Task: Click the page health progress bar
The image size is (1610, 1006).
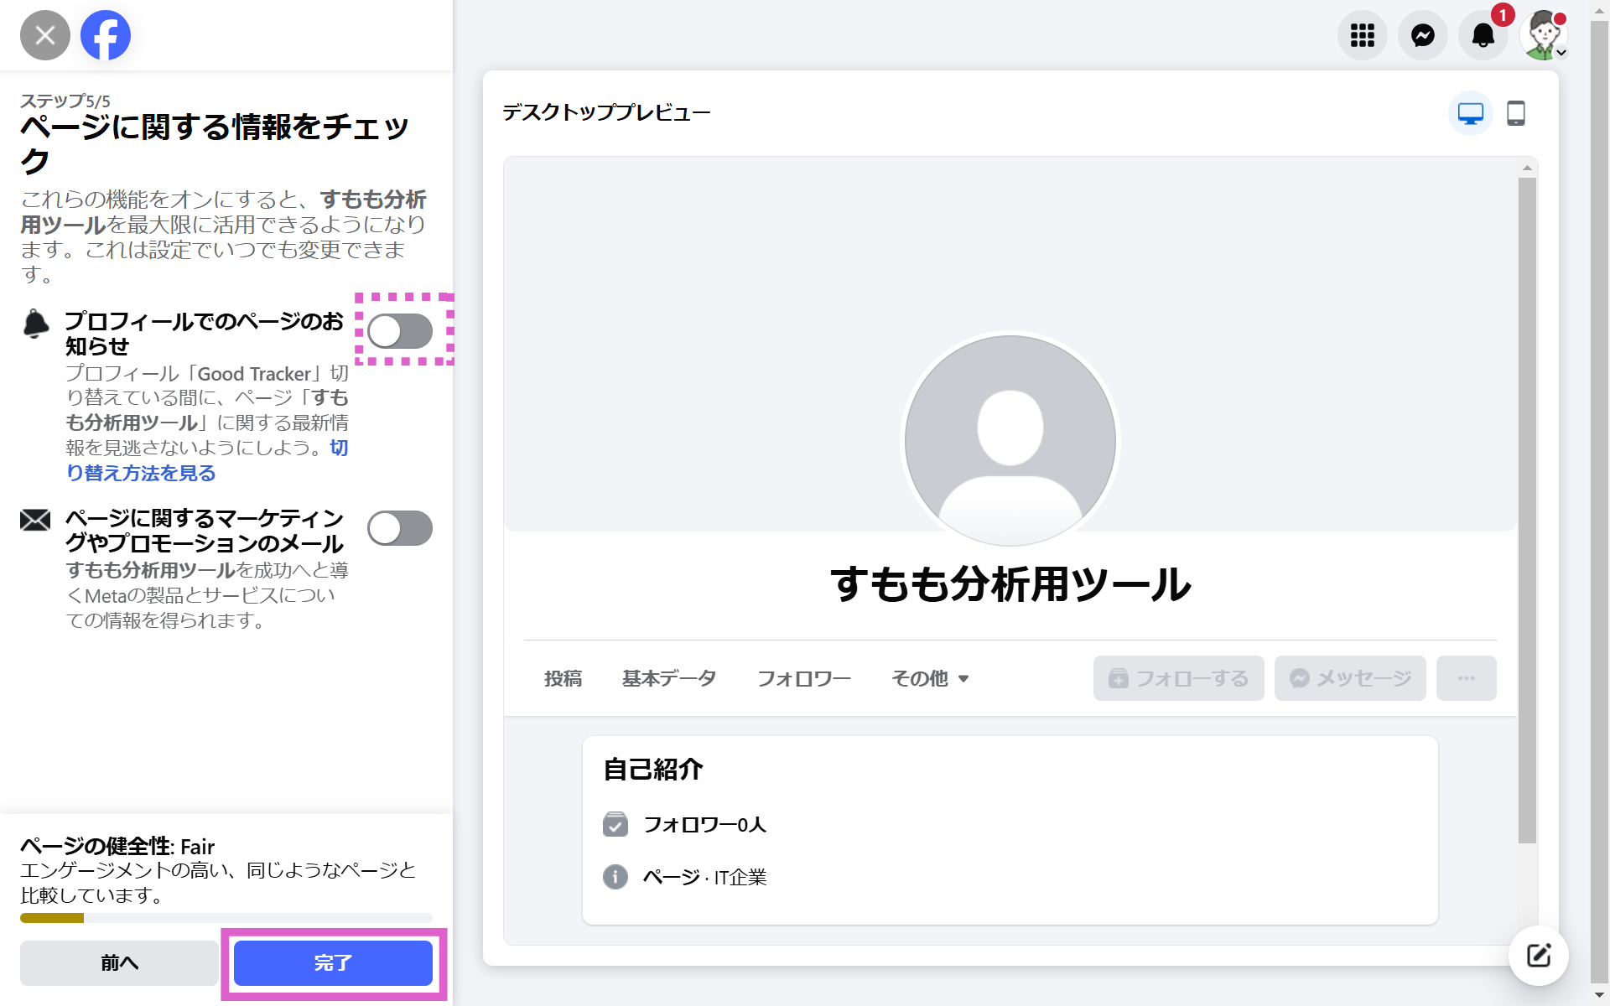Action: point(226,918)
